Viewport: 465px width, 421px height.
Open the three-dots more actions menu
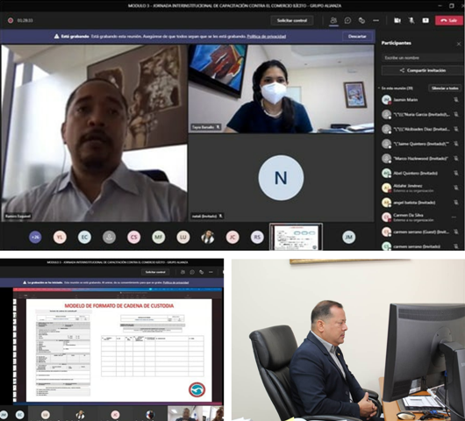[x=376, y=20]
